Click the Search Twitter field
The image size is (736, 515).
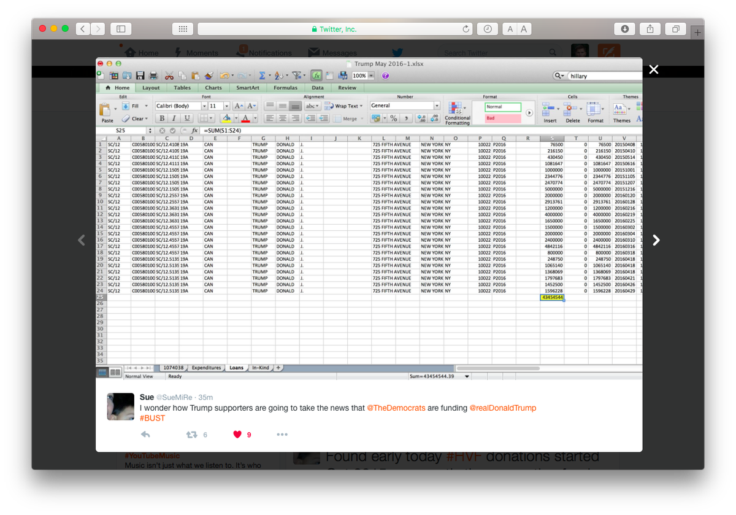click(500, 53)
